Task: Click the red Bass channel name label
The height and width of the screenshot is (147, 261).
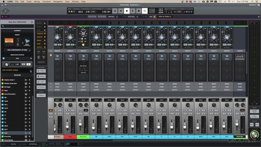Action: 70,137
